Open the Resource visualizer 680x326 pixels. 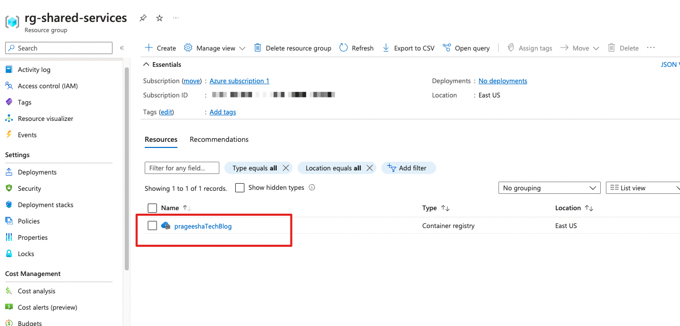click(x=46, y=118)
